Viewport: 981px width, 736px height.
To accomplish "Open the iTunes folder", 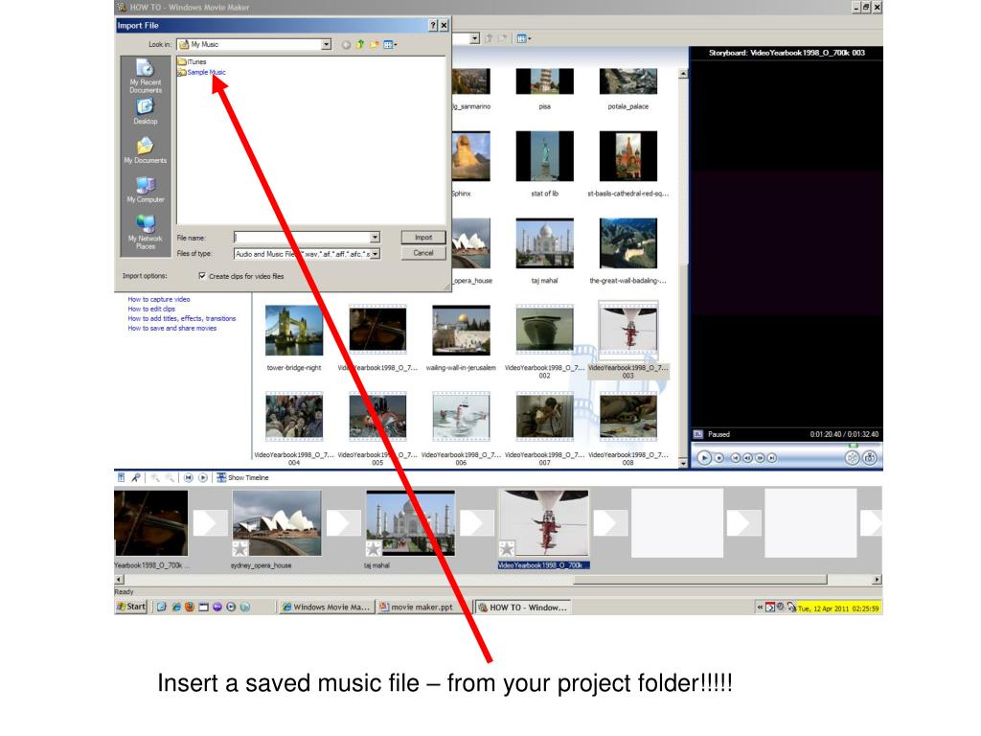I will point(192,62).
